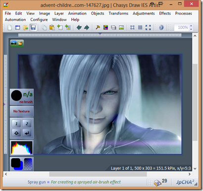Open the Configure menu

click(x=39, y=20)
